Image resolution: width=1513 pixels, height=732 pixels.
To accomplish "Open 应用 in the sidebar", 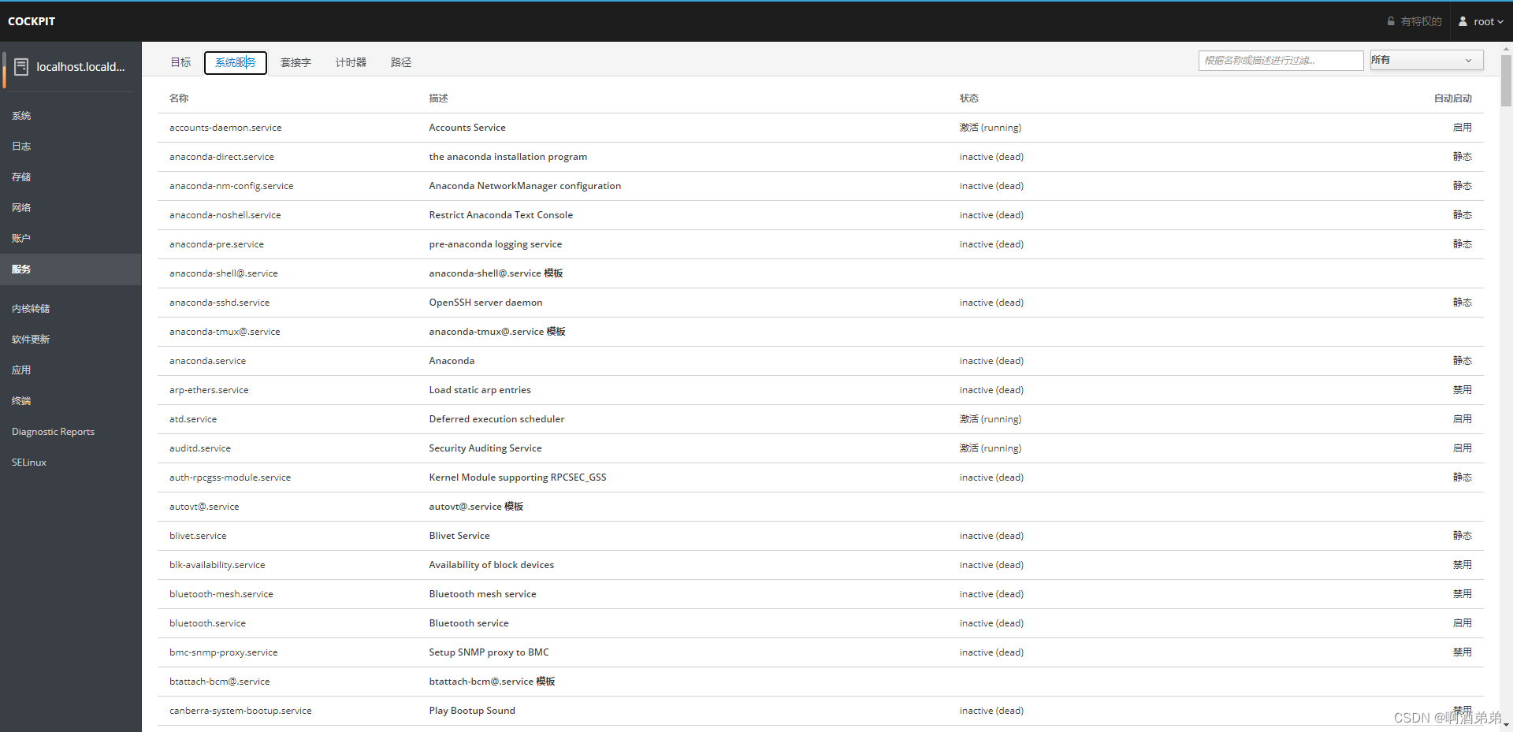I will 71,370.
